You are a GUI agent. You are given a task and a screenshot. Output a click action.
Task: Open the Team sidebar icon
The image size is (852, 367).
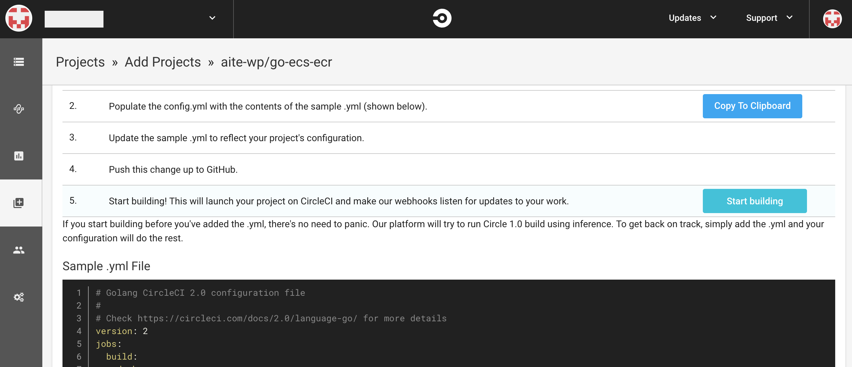click(x=19, y=250)
